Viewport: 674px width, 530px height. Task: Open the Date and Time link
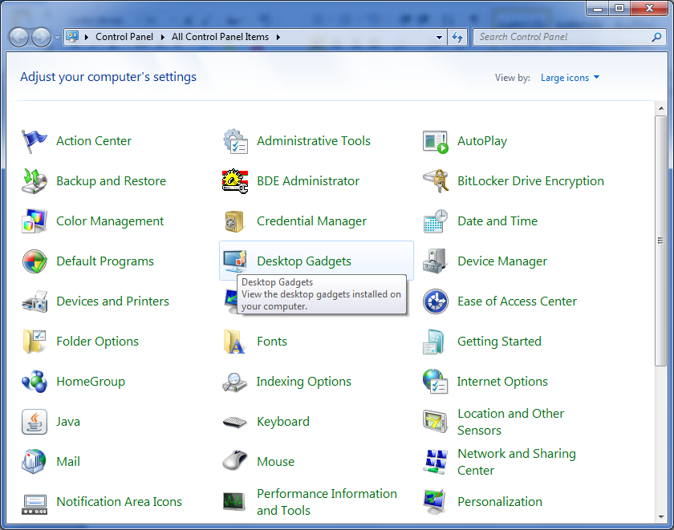(497, 221)
